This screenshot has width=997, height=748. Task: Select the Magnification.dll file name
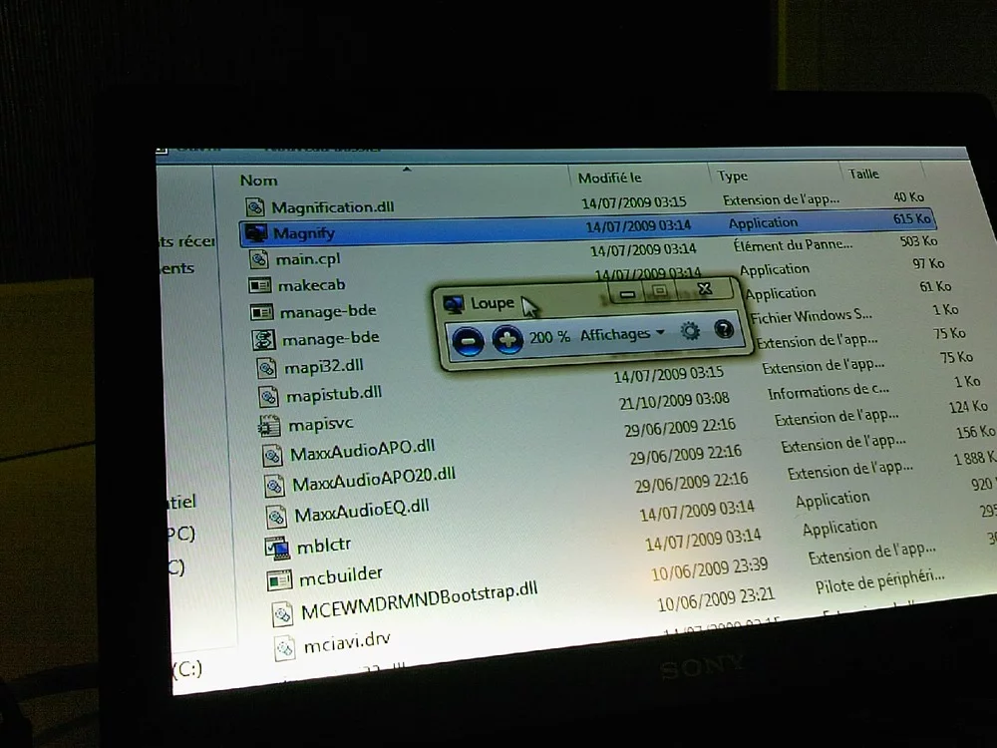(x=333, y=207)
